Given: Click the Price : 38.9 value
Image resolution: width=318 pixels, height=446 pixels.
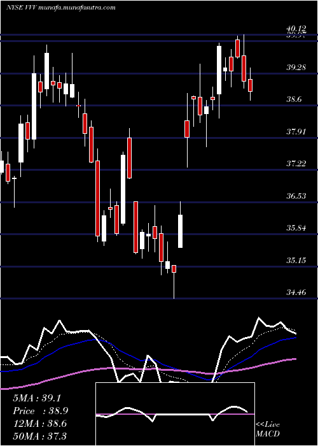Looking at the screenshot, I should click(41, 411).
